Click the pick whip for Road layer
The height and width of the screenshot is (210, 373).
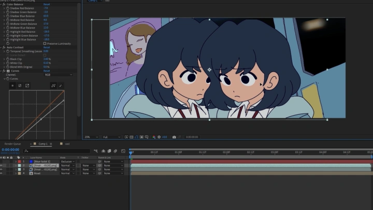[x=99, y=173]
